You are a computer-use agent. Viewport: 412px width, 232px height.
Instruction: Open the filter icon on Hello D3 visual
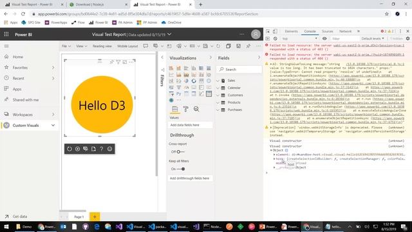118,62
